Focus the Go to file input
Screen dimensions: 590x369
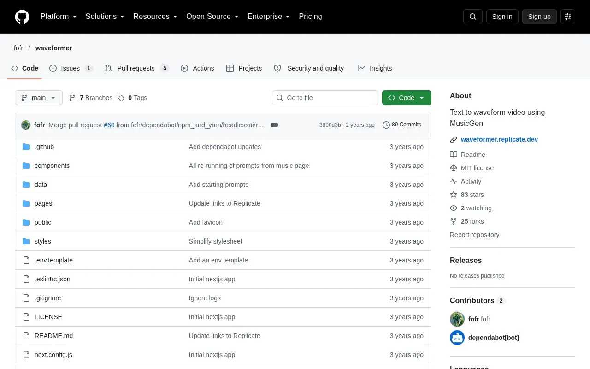(x=325, y=98)
